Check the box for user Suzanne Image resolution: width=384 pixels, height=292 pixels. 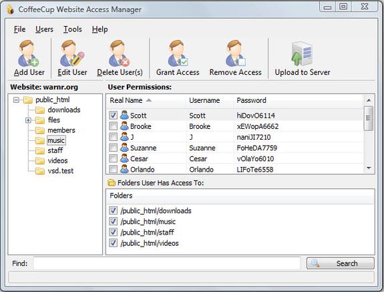(x=113, y=148)
